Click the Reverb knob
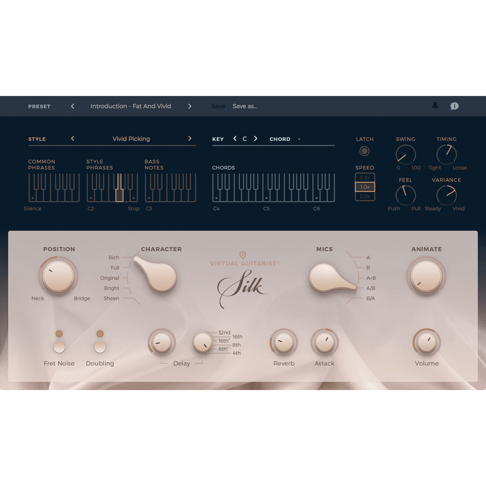This screenshot has height=486, width=486. tap(283, 343)
